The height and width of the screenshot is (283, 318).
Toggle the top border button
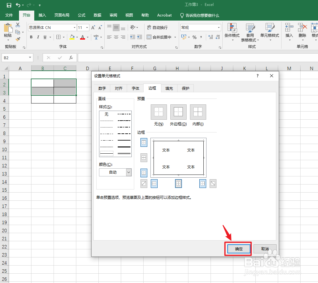tap(144, 142)
